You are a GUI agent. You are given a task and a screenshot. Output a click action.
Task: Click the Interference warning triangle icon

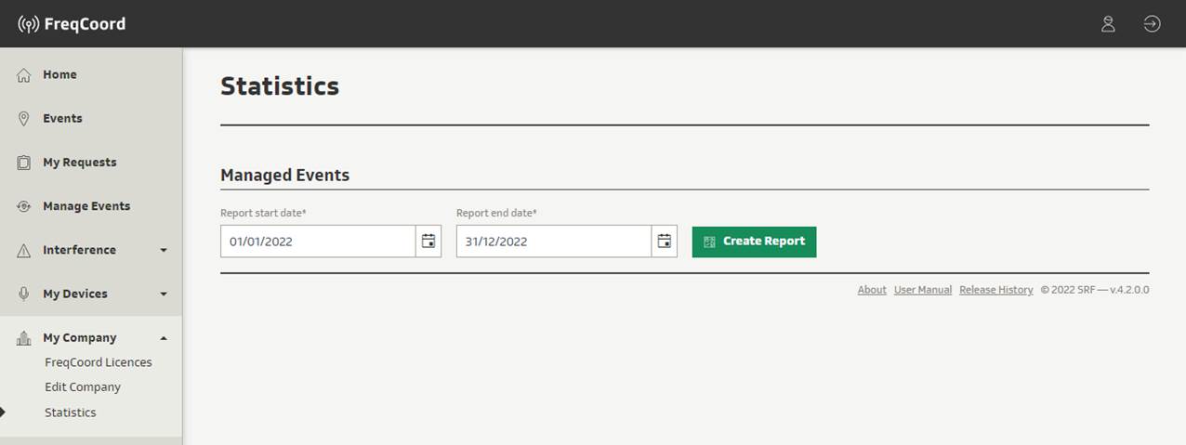[x=24, y=251]
